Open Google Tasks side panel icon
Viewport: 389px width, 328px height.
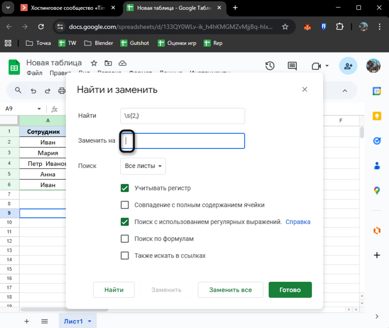[377, 141]
